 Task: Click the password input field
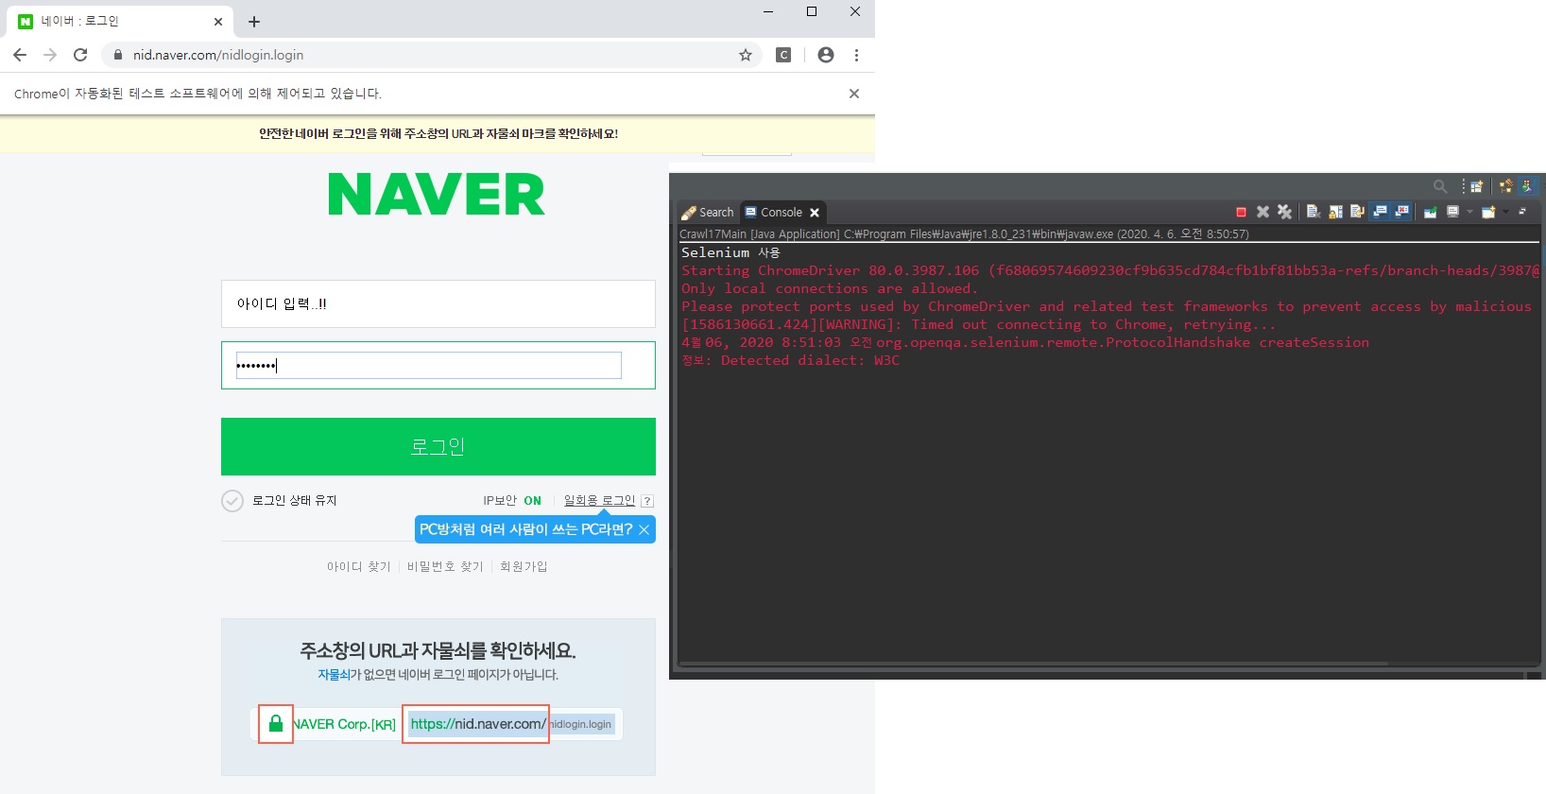438,365
